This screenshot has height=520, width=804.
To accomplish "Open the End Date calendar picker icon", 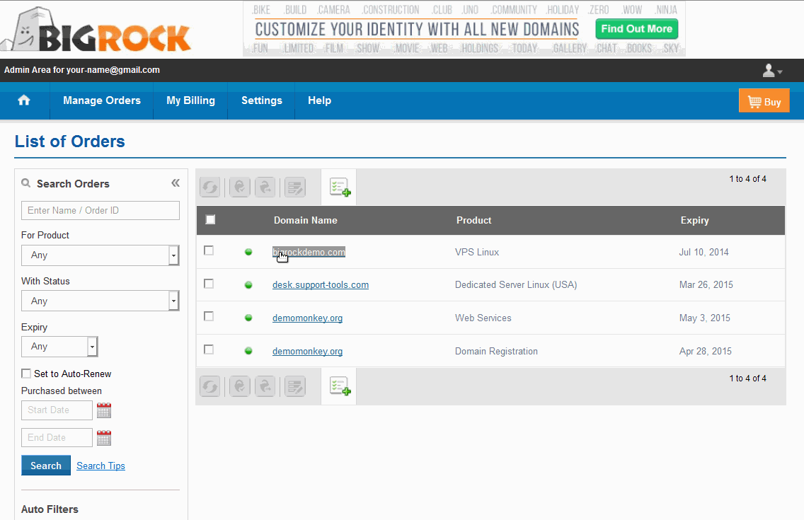I will (104, 438).
